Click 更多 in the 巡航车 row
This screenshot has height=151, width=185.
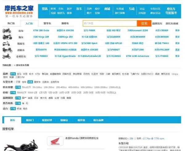(x=178, y=50)
